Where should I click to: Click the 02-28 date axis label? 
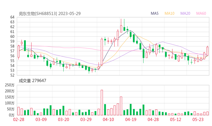(x=19, y=119)
